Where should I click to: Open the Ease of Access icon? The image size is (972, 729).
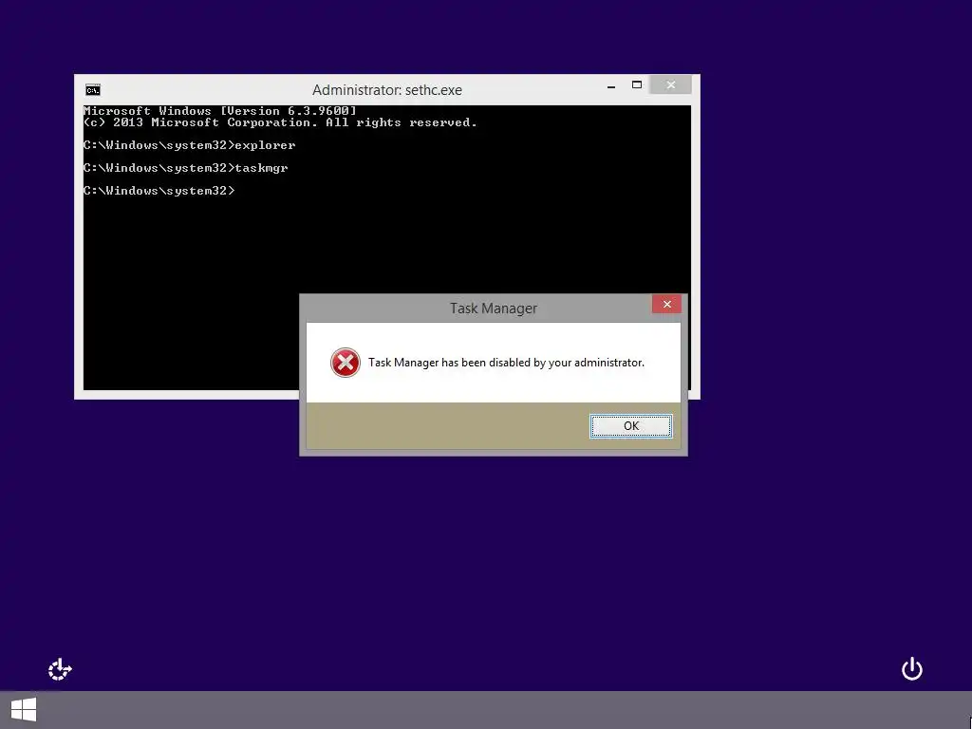pos(60,669)
